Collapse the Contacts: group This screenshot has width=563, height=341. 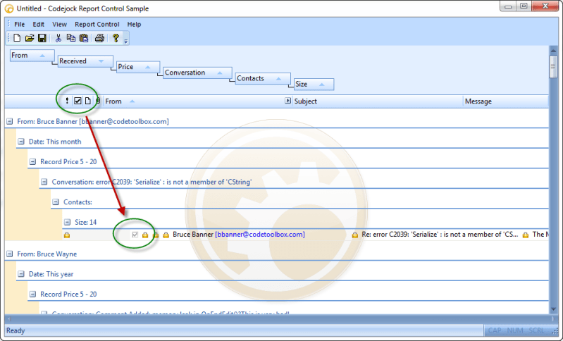click(x=56, y=202)
